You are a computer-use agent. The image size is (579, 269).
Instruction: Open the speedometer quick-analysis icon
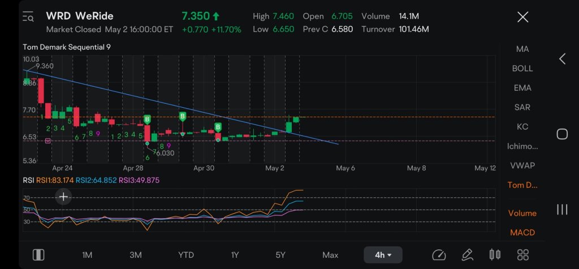pyautogui.click(x=439, y=255)
